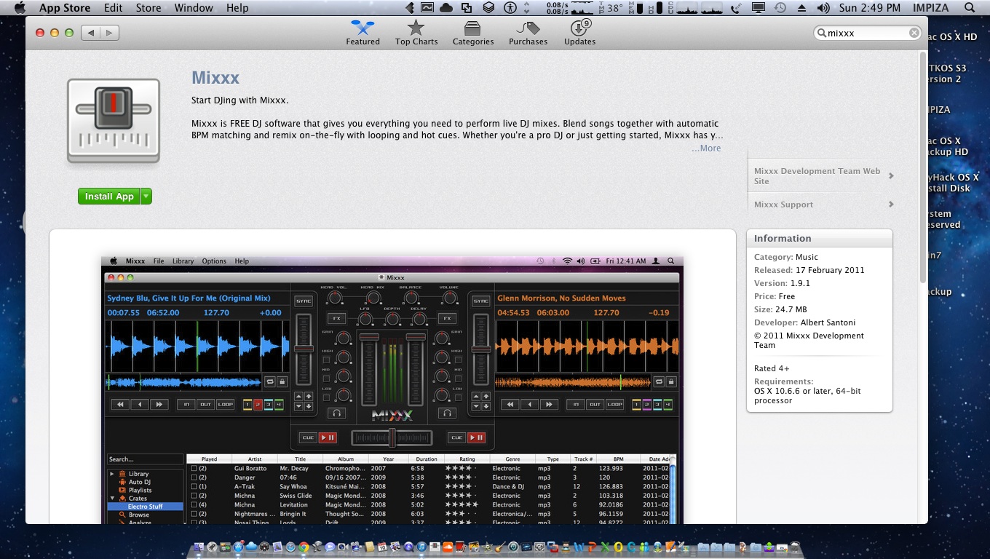
Task: Open Google Chrome from the Dock
Action: pyautogui.click(x=303, y=547)
